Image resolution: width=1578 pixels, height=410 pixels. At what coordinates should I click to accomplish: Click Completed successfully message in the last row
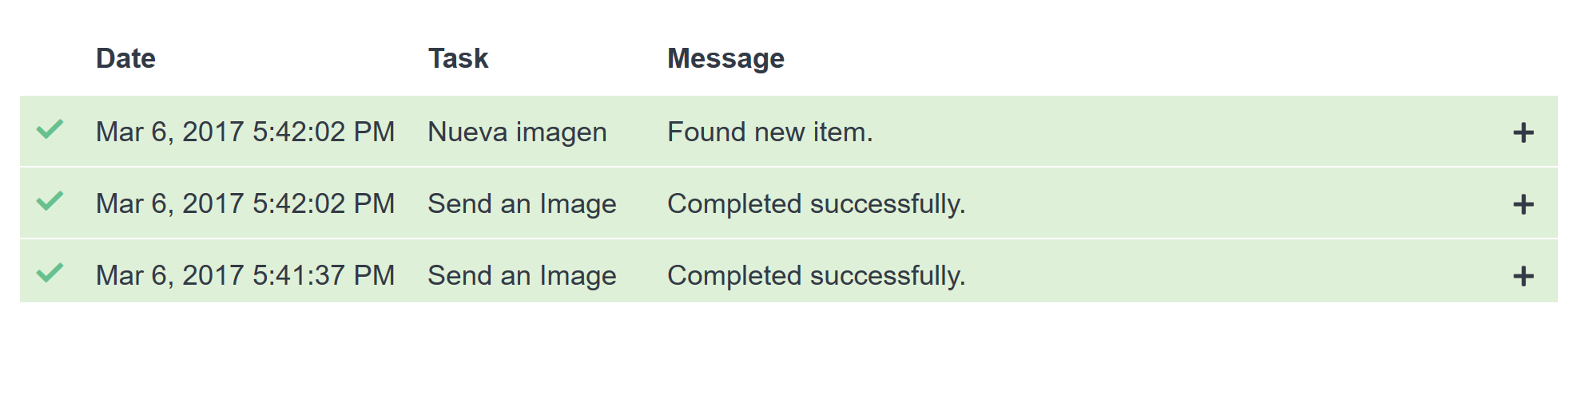817,276
